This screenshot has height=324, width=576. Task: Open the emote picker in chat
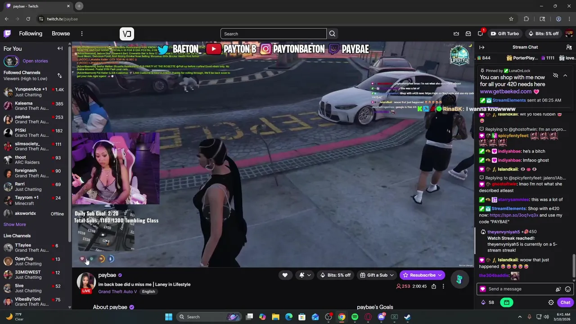tap(568, 289)
